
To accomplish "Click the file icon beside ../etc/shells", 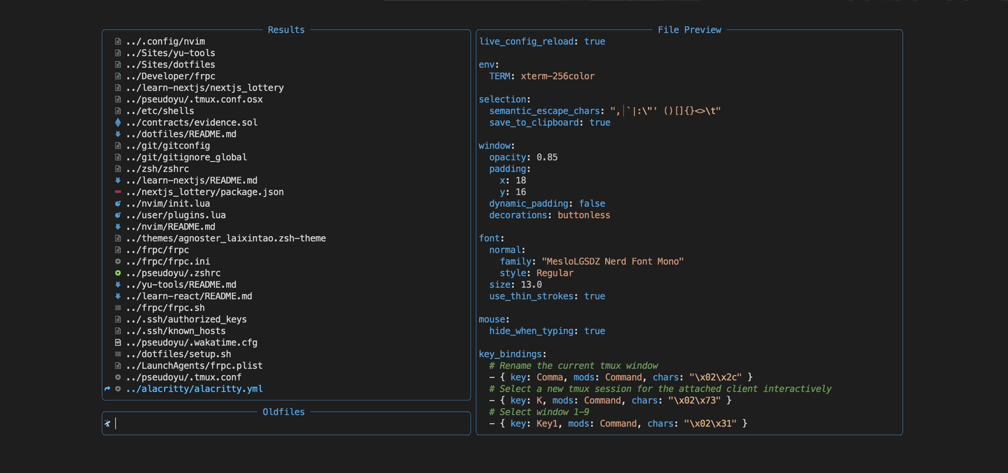I will pos(118,111).
